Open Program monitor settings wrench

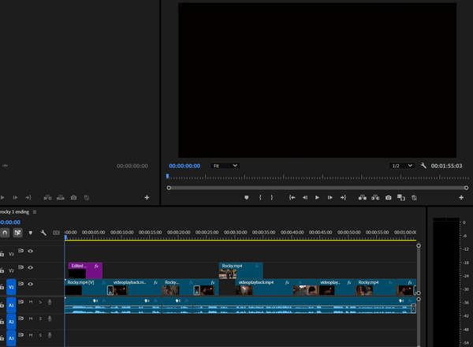pyautogui.click(x=423, y=166)
